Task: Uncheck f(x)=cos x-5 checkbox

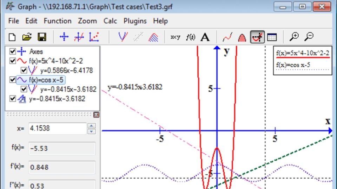Action: tap(13, 80)
